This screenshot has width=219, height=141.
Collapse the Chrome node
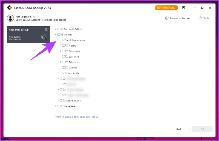[56, 35]
